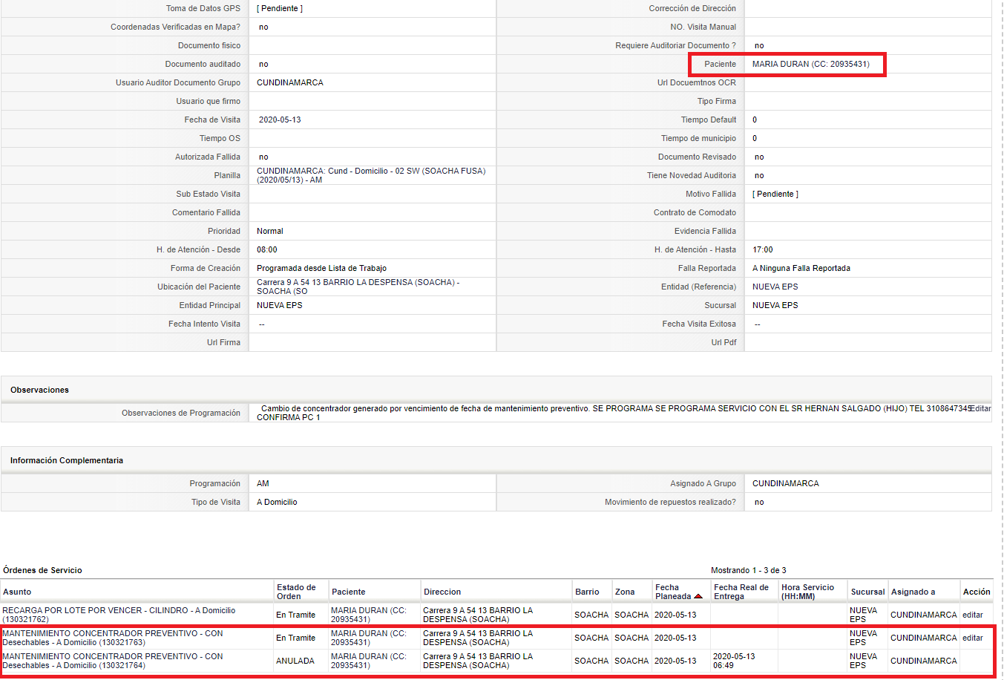Screen dimensions: 1004x680
Task: Click Asignado A Grupo value CUNDINAMARCA
Action: pos(786,483)
